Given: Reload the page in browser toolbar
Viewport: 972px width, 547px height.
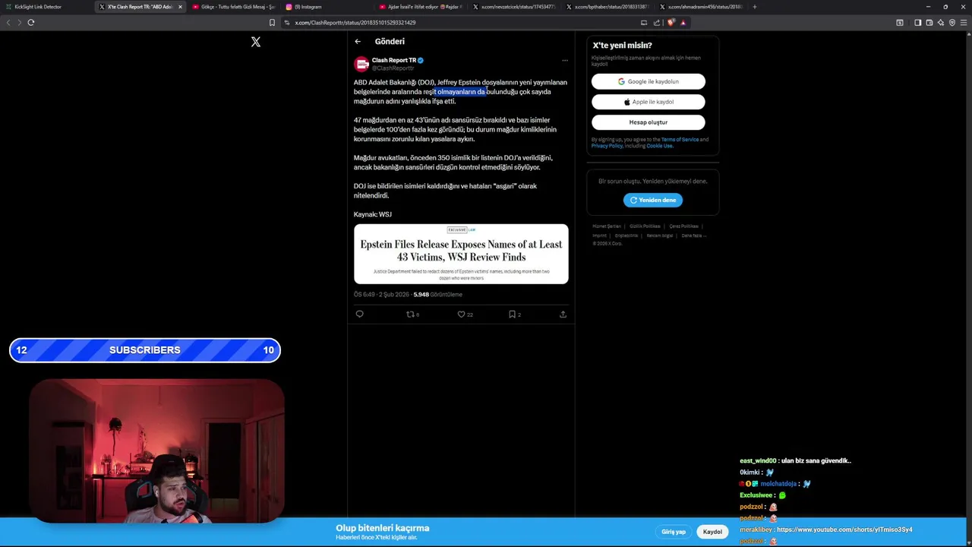Looking at the screenshot, I should tap(31, 23).
